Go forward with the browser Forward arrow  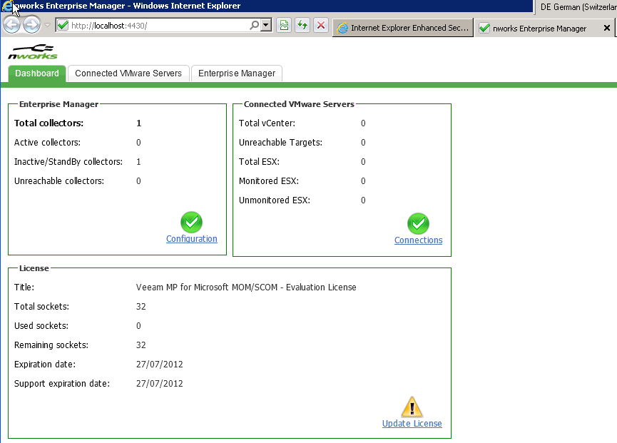[x=31, y=25]
